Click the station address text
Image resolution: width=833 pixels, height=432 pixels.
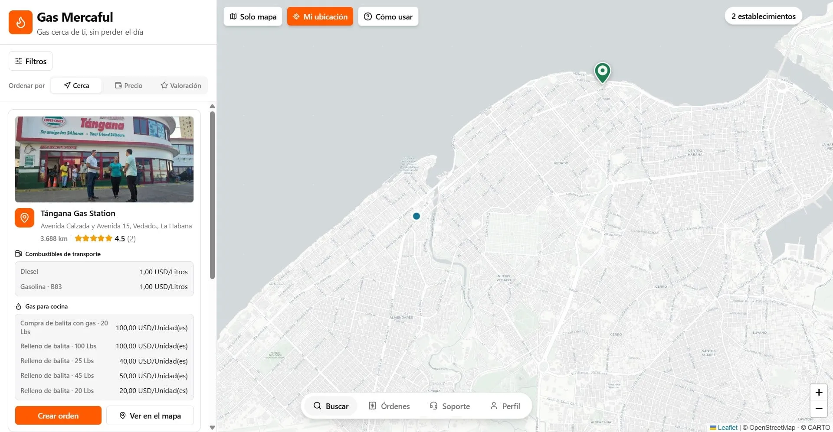(116, 226)
